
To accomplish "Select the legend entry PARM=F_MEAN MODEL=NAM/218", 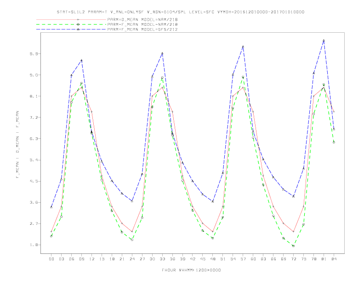I will (x=142, y=24).
